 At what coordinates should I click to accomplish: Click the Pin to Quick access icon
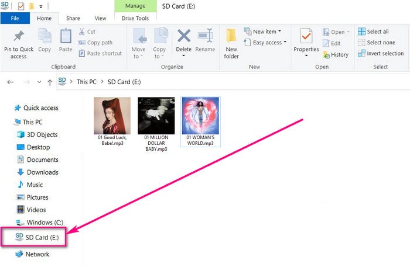(19, 36)
